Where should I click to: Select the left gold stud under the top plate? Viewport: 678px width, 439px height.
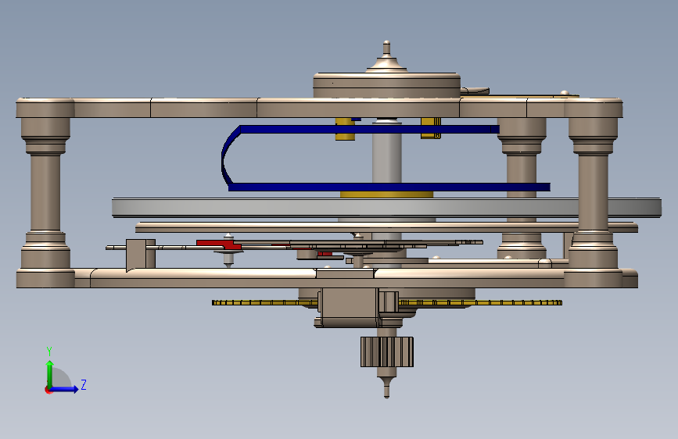pyautogui.click(x=345, y=129)
